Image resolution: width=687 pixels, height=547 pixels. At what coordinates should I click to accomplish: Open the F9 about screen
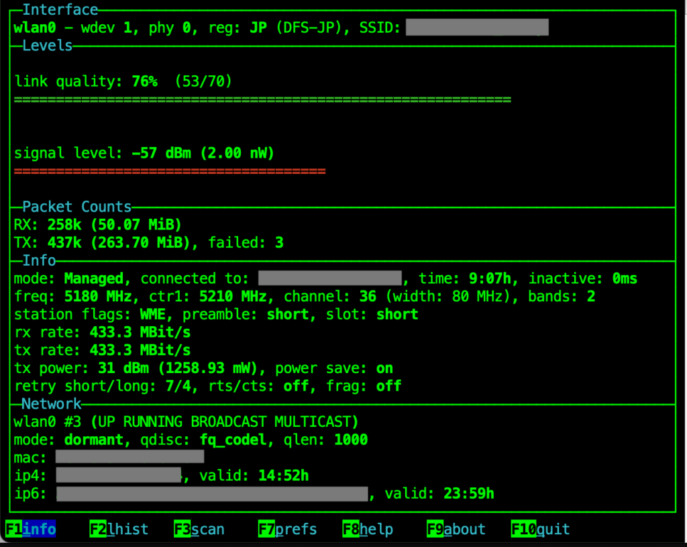click(456, 529)
